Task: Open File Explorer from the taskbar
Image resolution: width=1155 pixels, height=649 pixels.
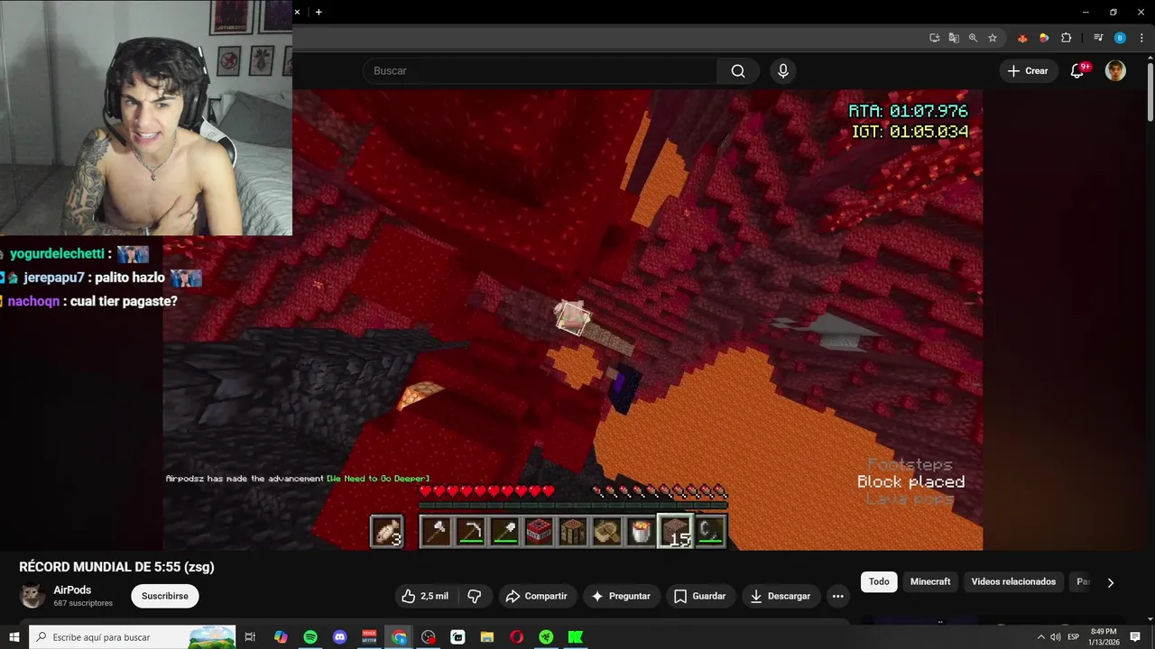Action: (x=487, y=637)
